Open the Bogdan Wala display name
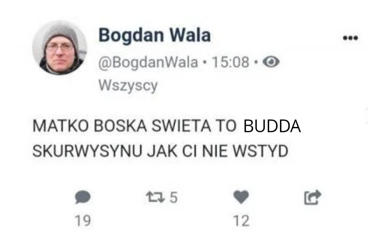Screen dimensions: 385x235 [x=154, y=35]
